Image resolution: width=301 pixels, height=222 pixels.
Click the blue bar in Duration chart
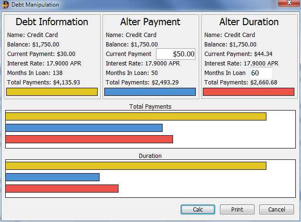click(x=53, y=177)
